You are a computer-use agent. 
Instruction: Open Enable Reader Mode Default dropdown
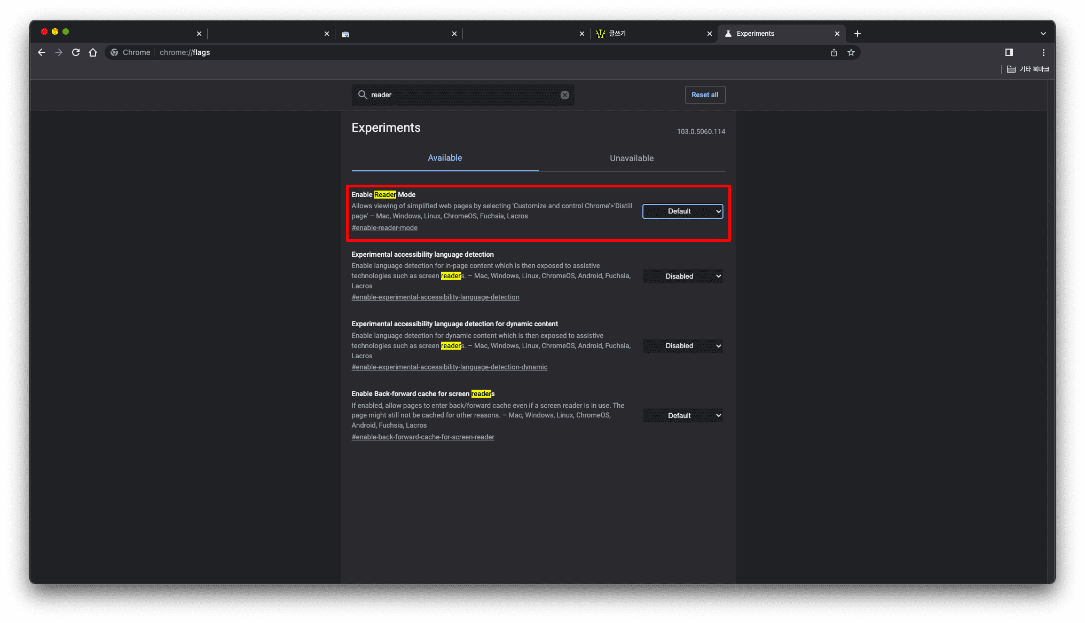point(682,211)
